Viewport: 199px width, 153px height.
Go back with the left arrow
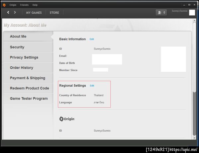(8, 12)
